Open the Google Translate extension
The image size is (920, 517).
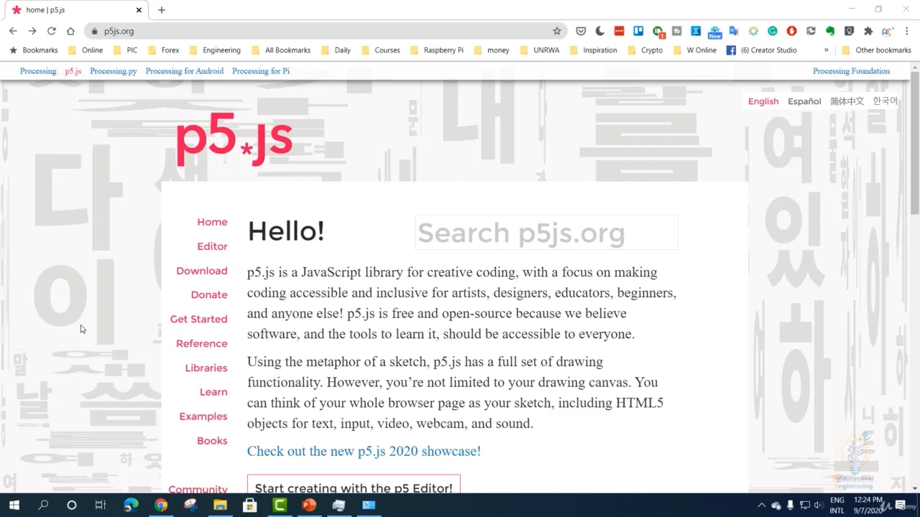[734, 31]
